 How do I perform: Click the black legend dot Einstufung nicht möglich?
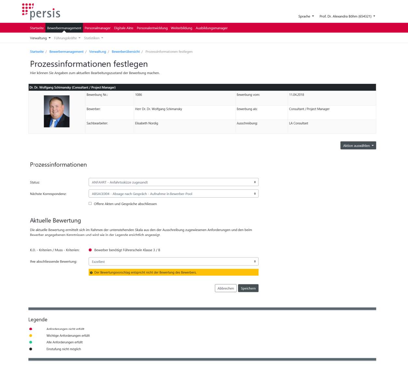pos(31,349)
